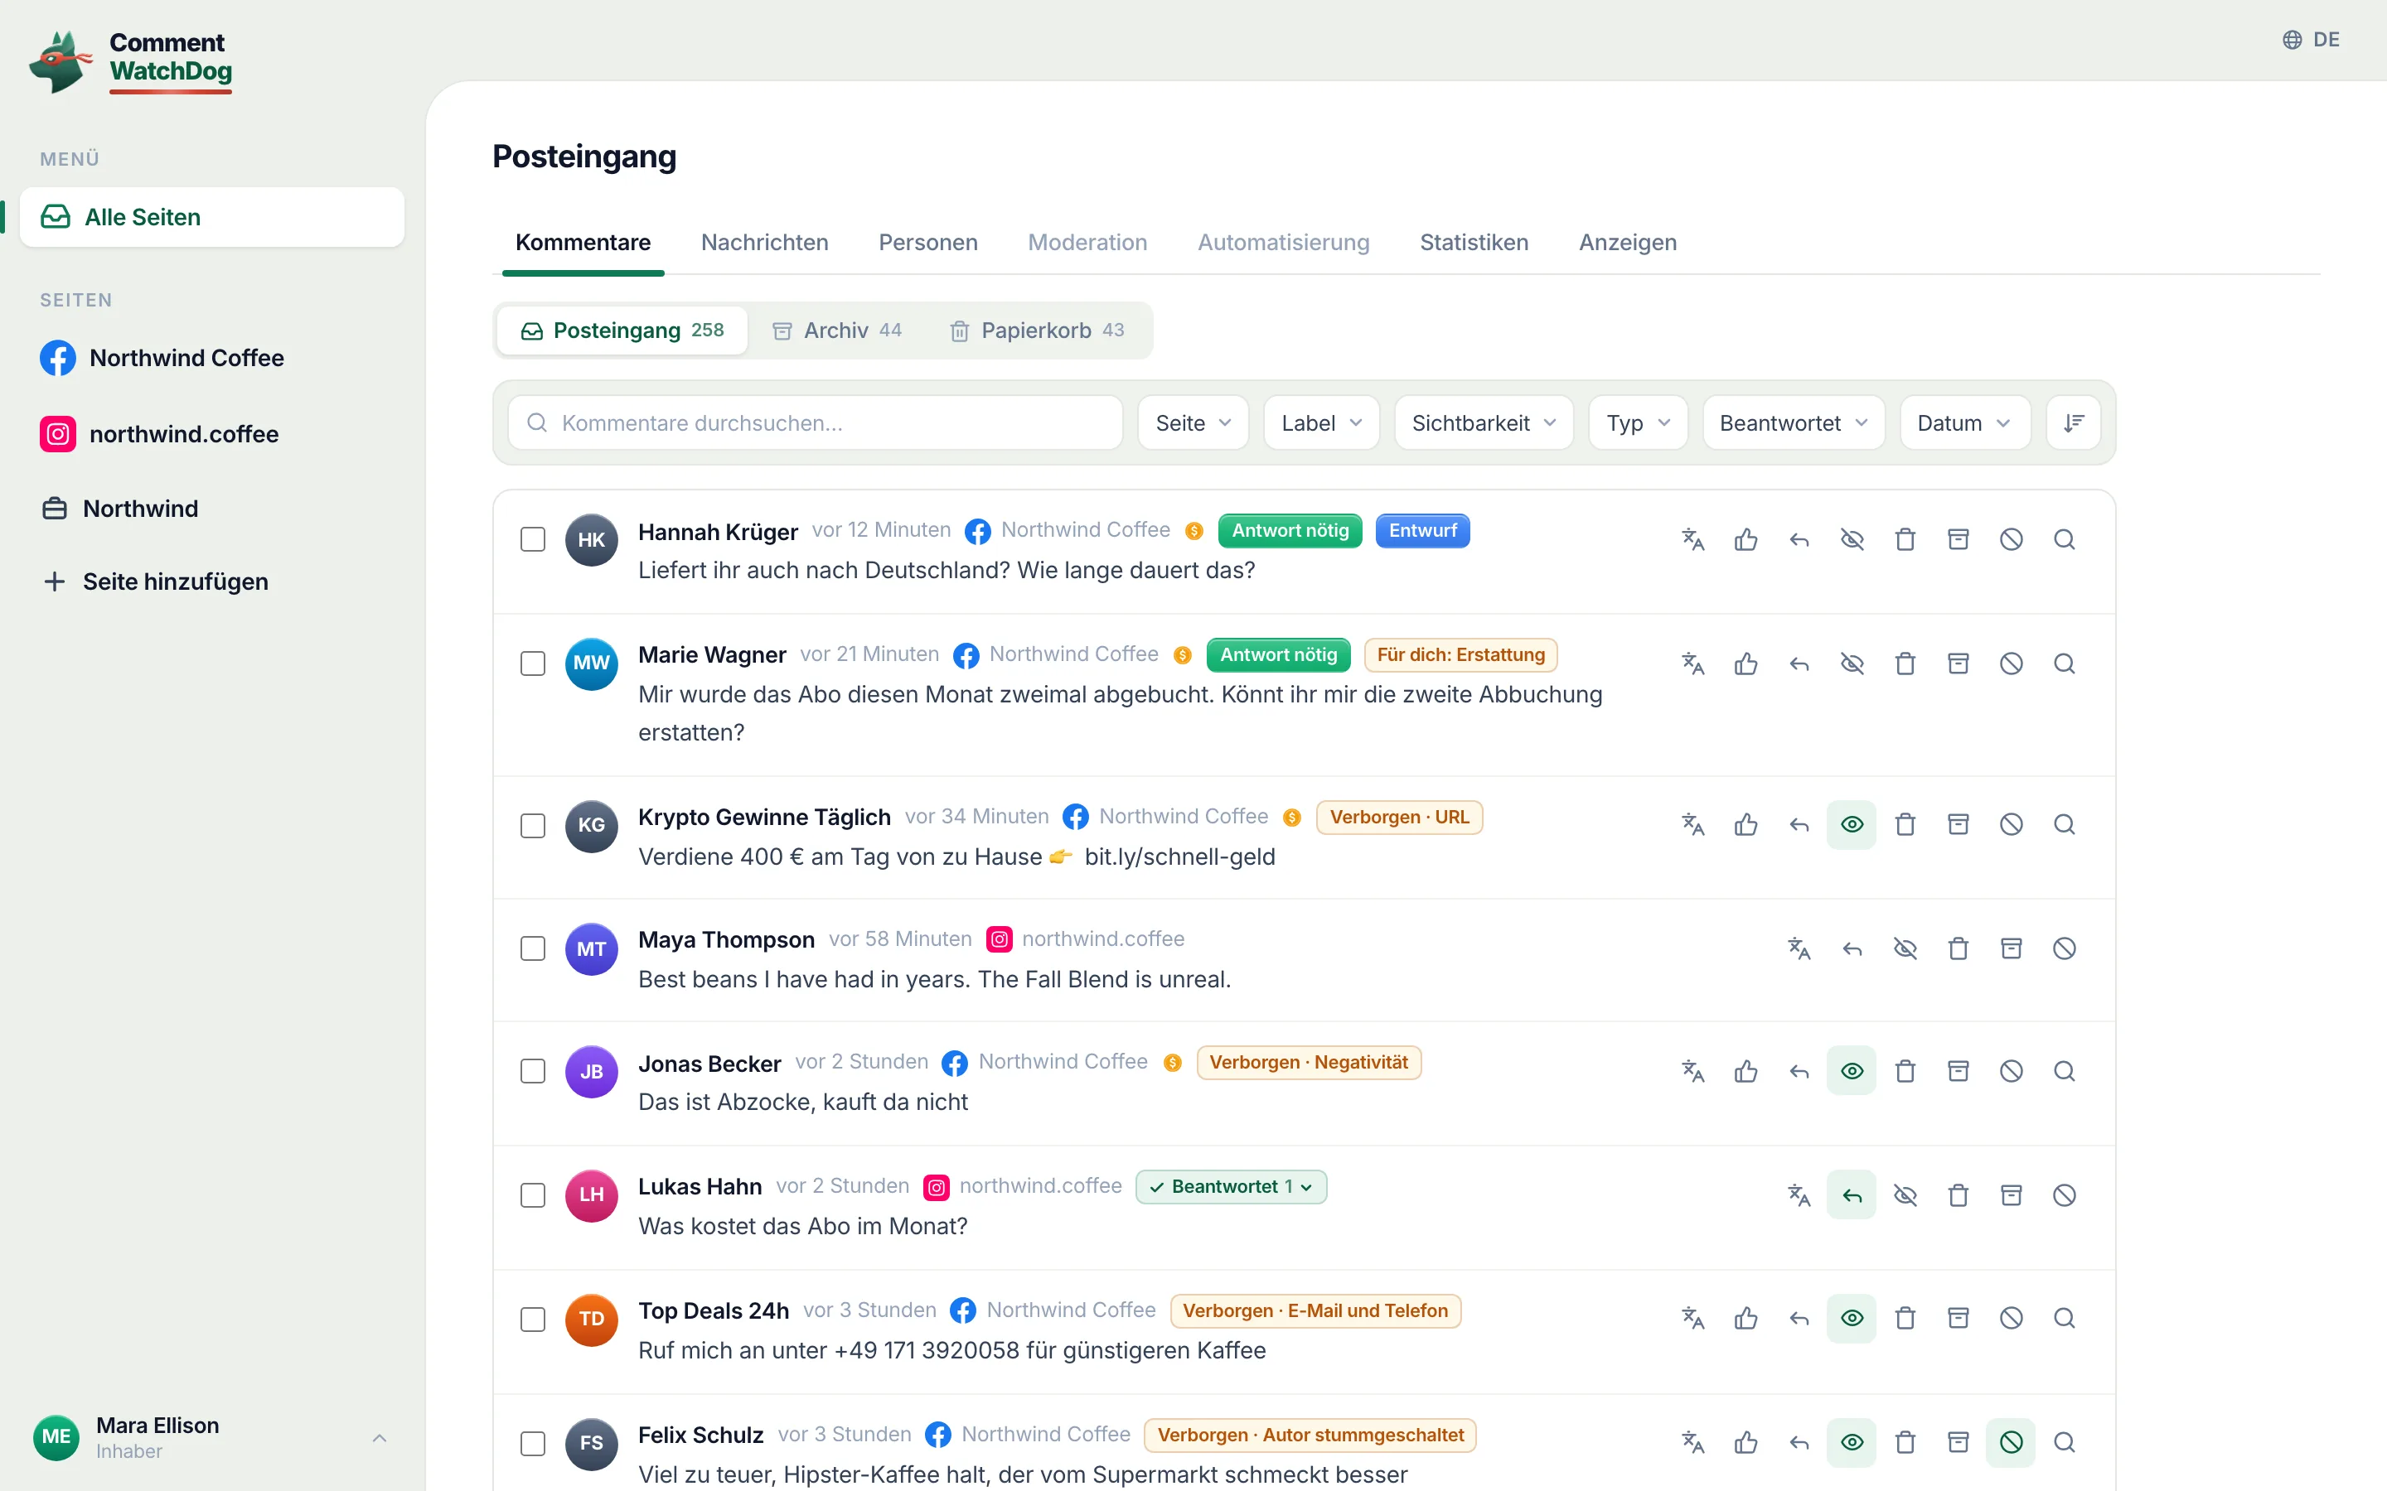
Task: Tick the checkbox for Marie Wagner
Action: [x=533, y=663]
